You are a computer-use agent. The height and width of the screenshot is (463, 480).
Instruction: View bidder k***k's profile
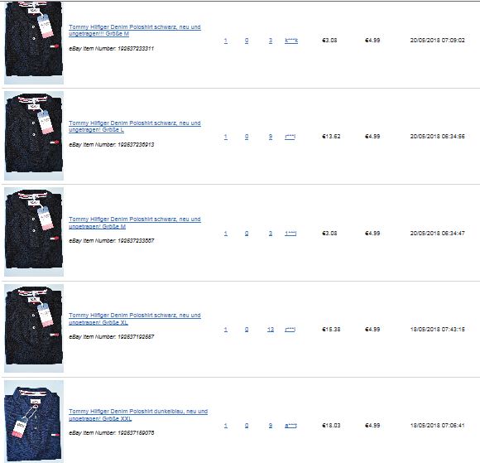pos(291,41)
